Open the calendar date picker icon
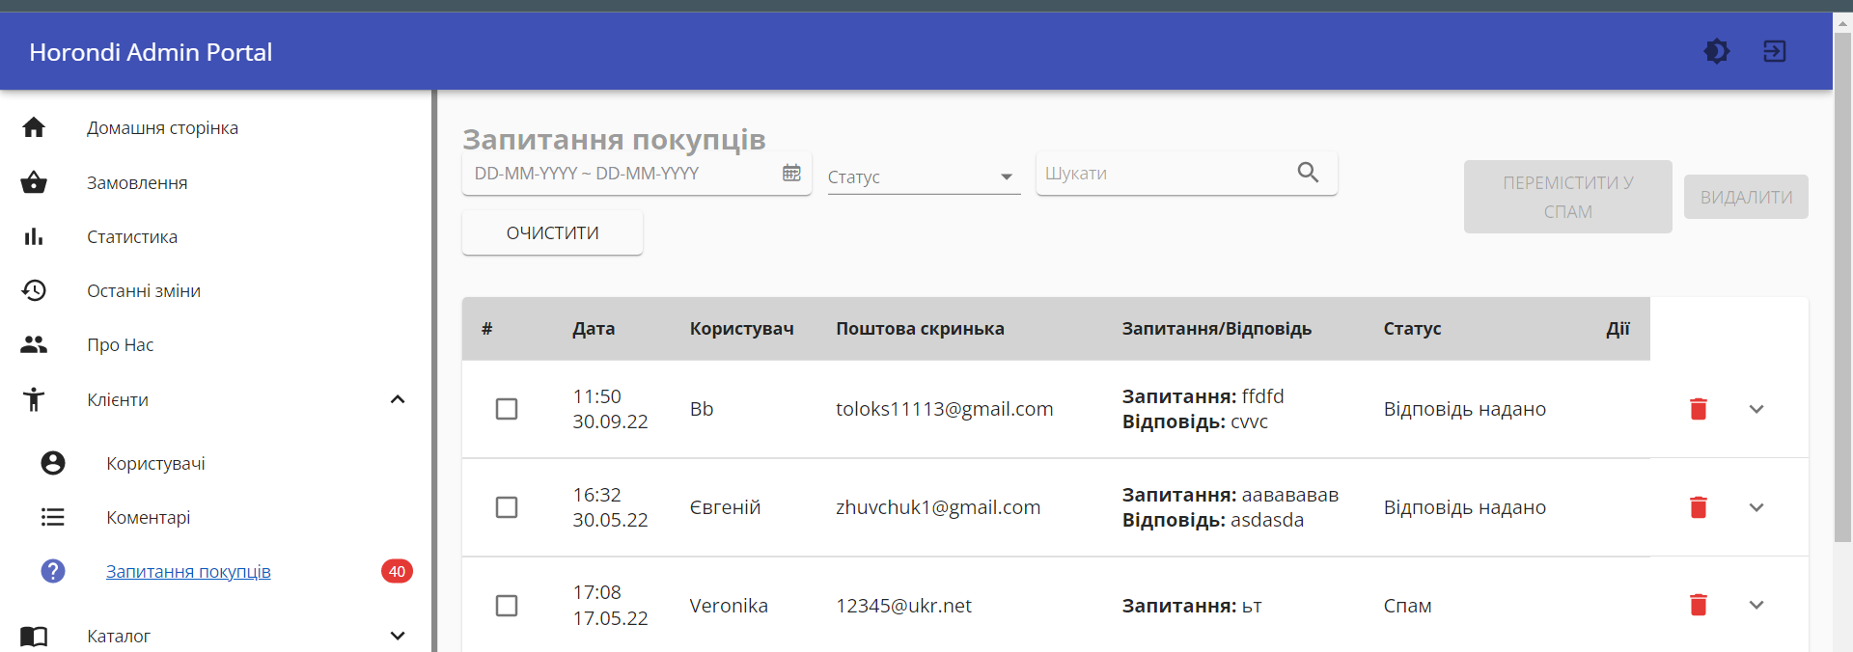The height and width of the screenshot is (652, 1853). click(792, 173)
